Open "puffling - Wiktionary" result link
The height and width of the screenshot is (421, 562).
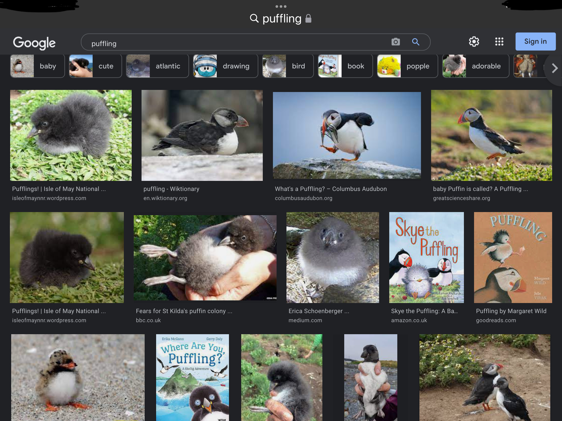pyautogui.click(x=171, y=189)
